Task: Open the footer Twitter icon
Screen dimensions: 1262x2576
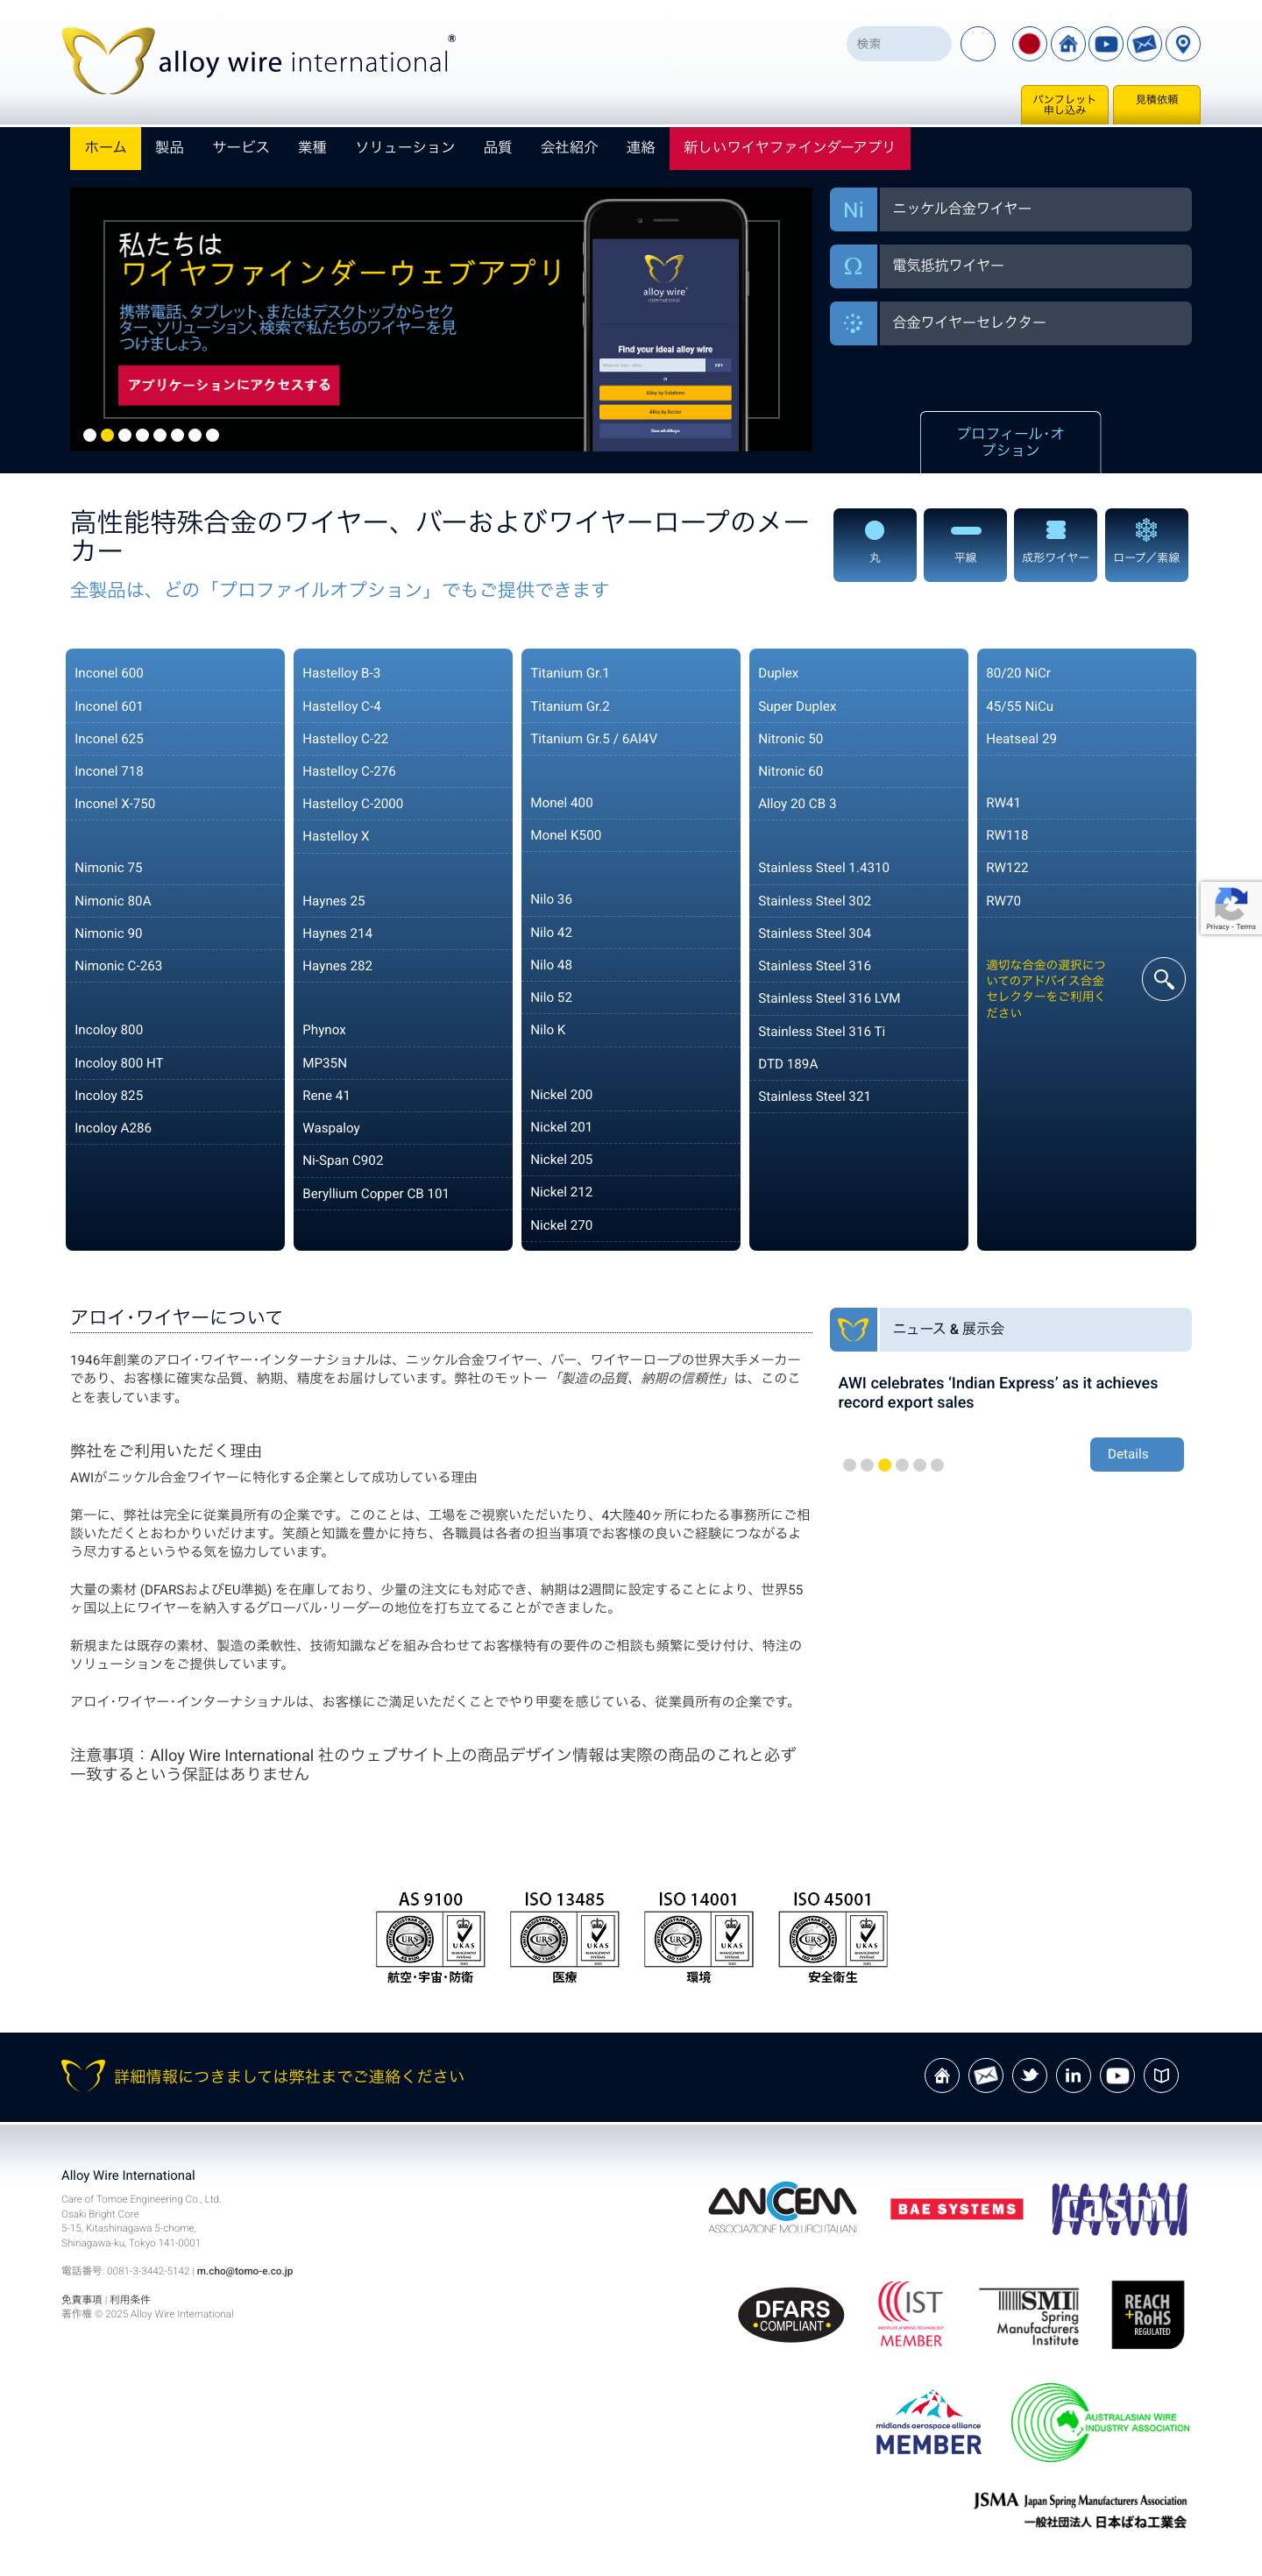Action: (x=1029, y=2075)
